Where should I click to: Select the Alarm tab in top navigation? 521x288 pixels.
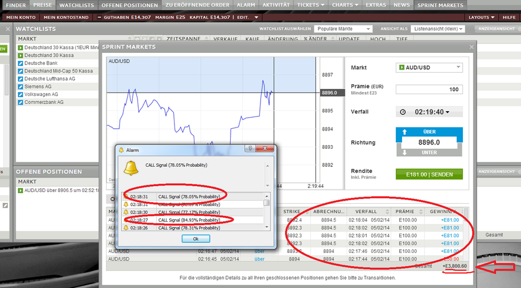point(246,5)
